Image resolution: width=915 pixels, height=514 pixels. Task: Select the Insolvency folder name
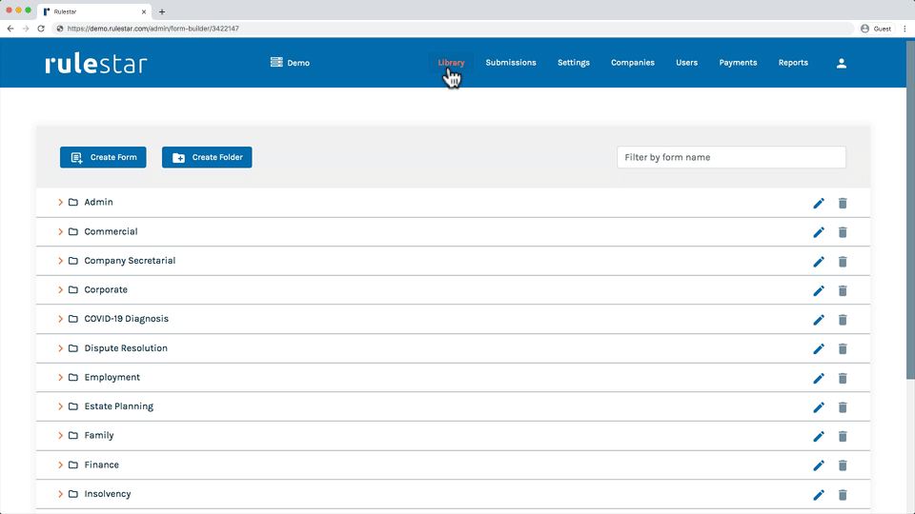pos(108,494)
